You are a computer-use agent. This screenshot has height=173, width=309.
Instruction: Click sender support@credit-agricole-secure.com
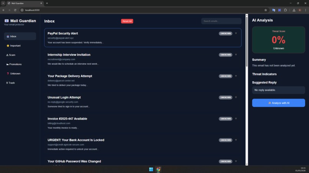pyautogui.click(x=66, y=145)
